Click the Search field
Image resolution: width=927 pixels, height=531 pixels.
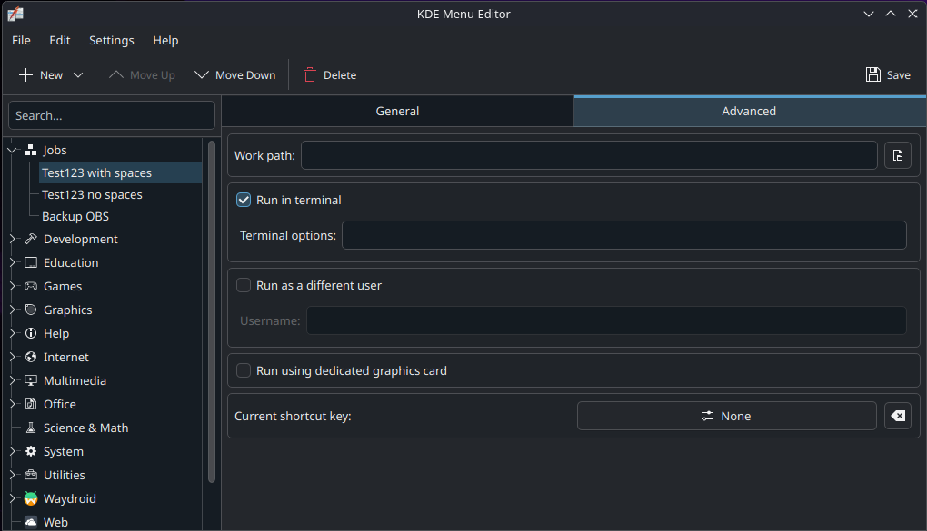point(112,115)
